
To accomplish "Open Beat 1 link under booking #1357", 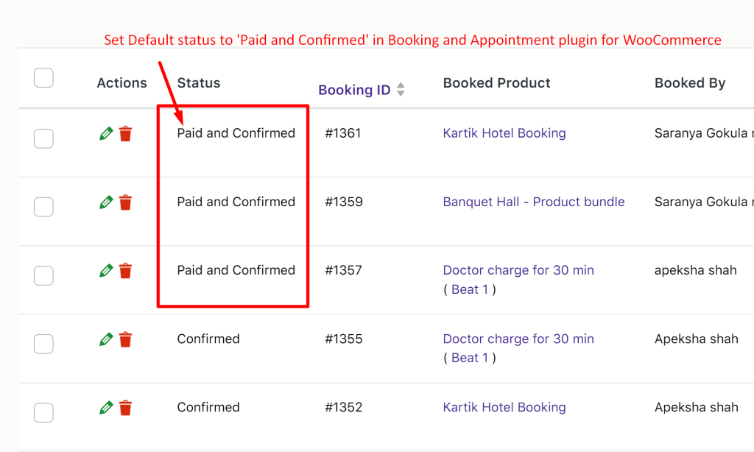I will (469, 289).
